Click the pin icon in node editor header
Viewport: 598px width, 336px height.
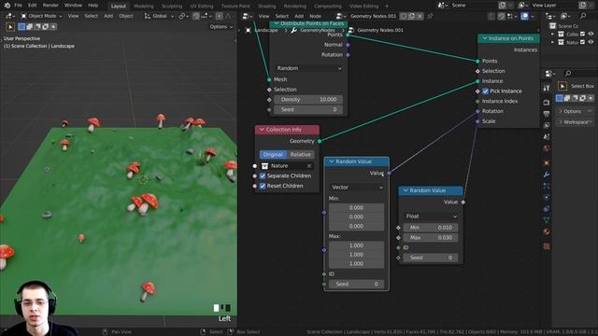[x=430, y=16]
